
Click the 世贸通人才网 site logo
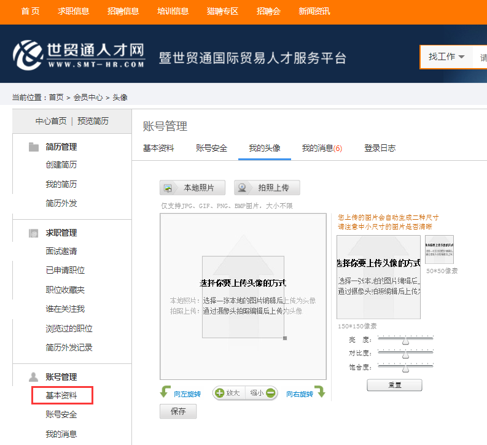79,55
